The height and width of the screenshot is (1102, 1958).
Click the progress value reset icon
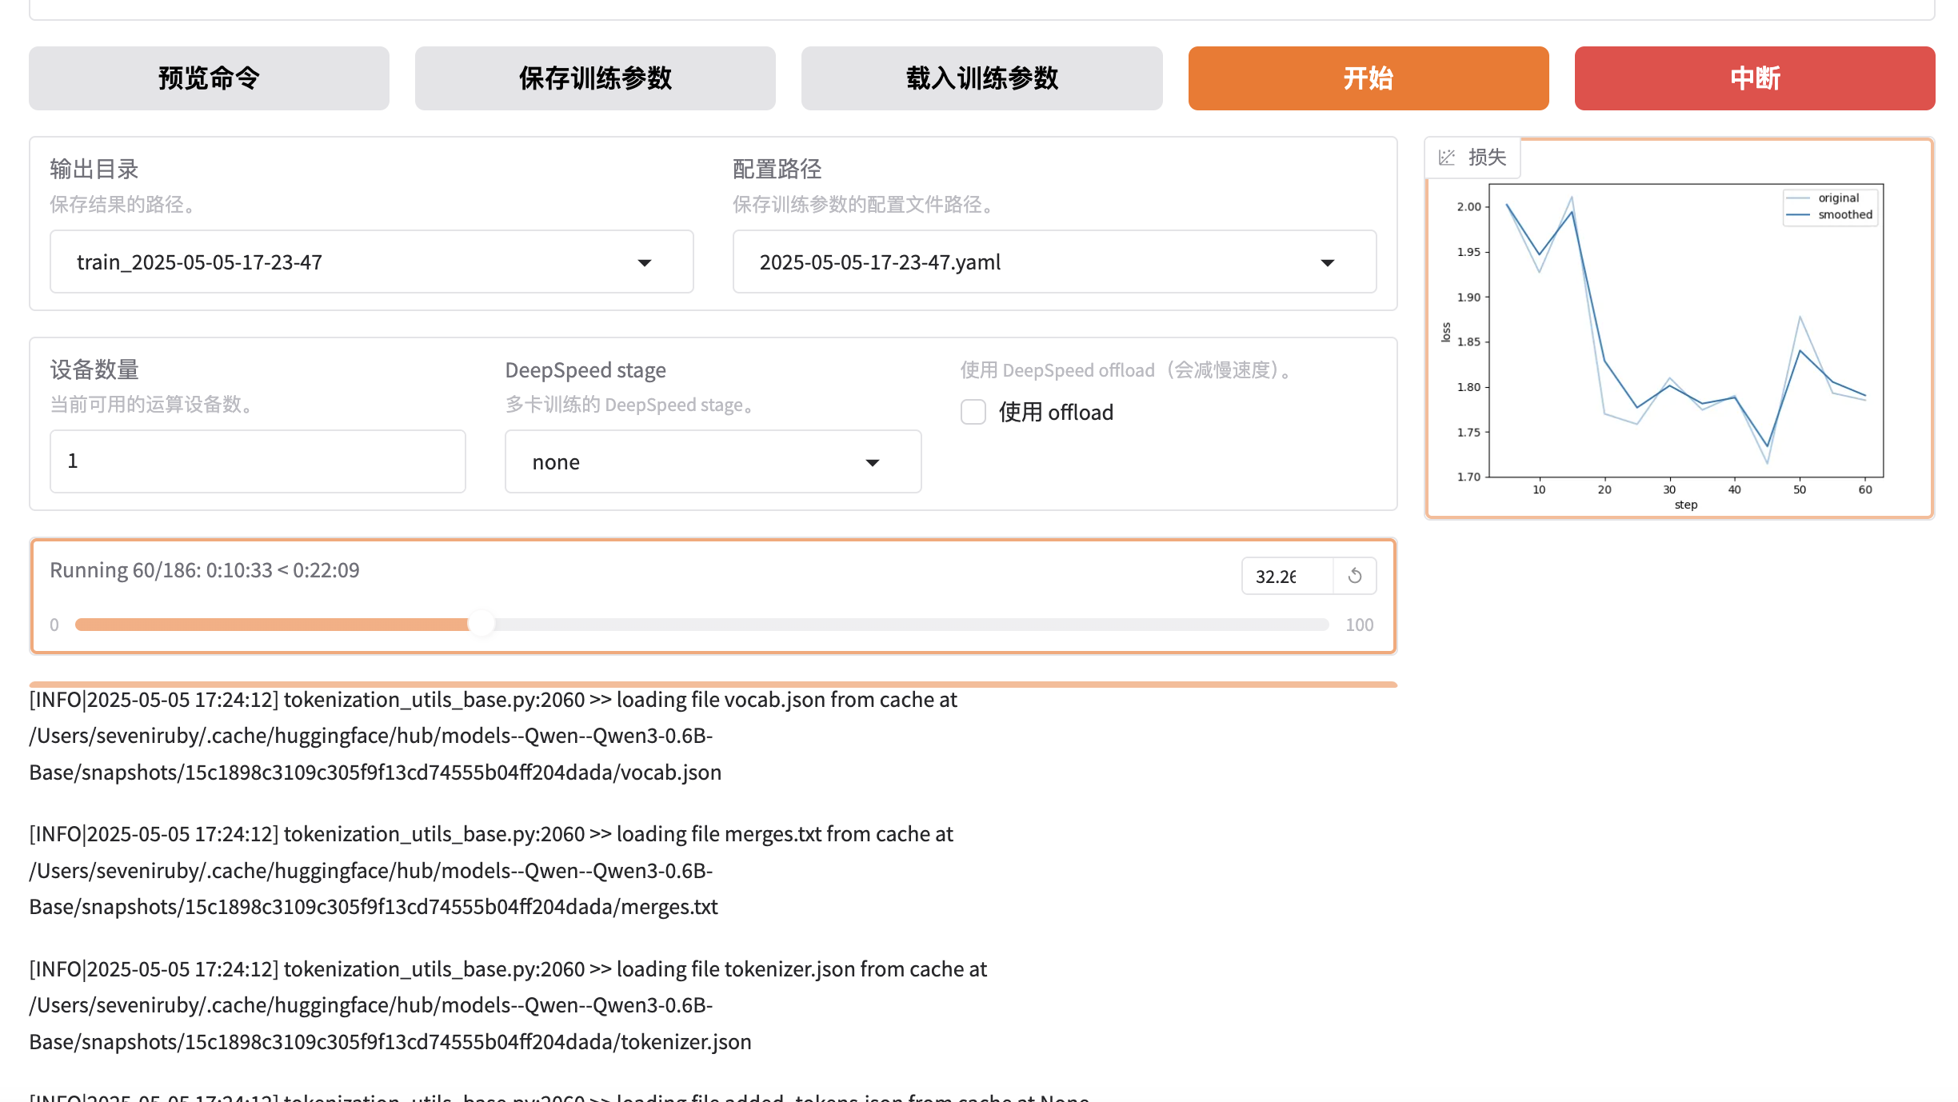coord(1355,576)
